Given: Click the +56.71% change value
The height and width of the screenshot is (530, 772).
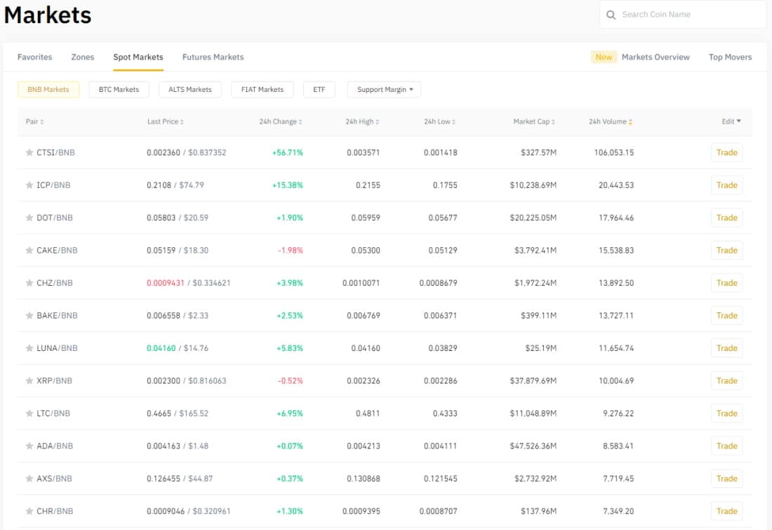Looking at the screenshot, I should pyautogui.click(x=288, y=153).
